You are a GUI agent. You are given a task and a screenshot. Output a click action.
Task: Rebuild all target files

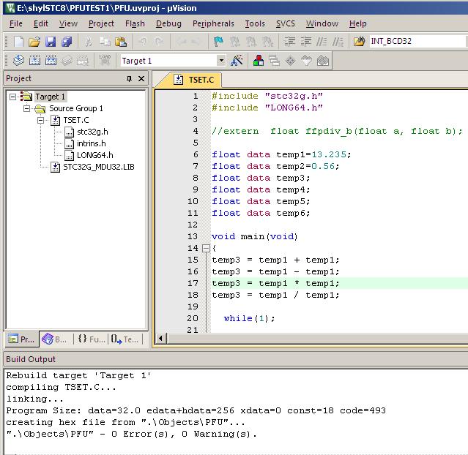pos(51,61)
